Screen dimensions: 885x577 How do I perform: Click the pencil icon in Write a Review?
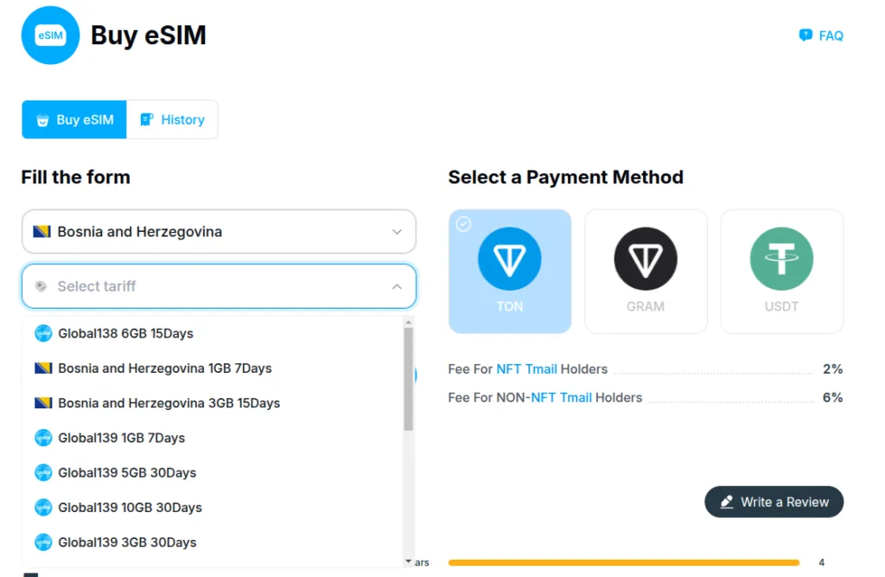[x=727, y=502]
